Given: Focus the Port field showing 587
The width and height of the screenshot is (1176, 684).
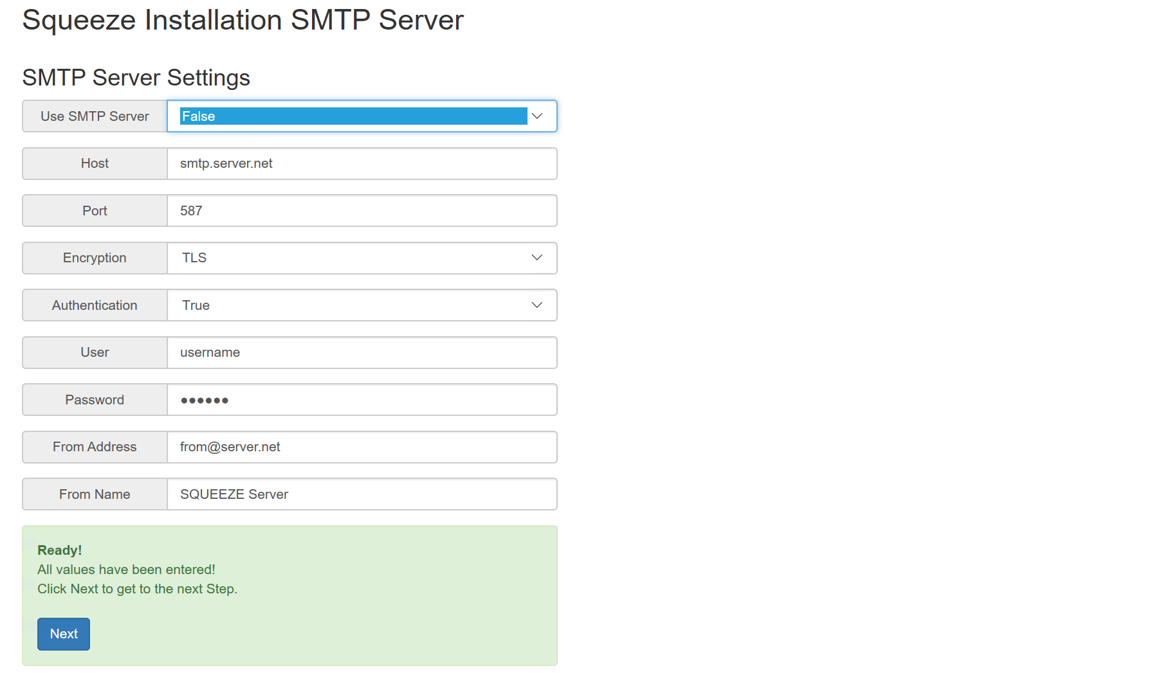Looking at the screenshot, I should click(362, 211).
